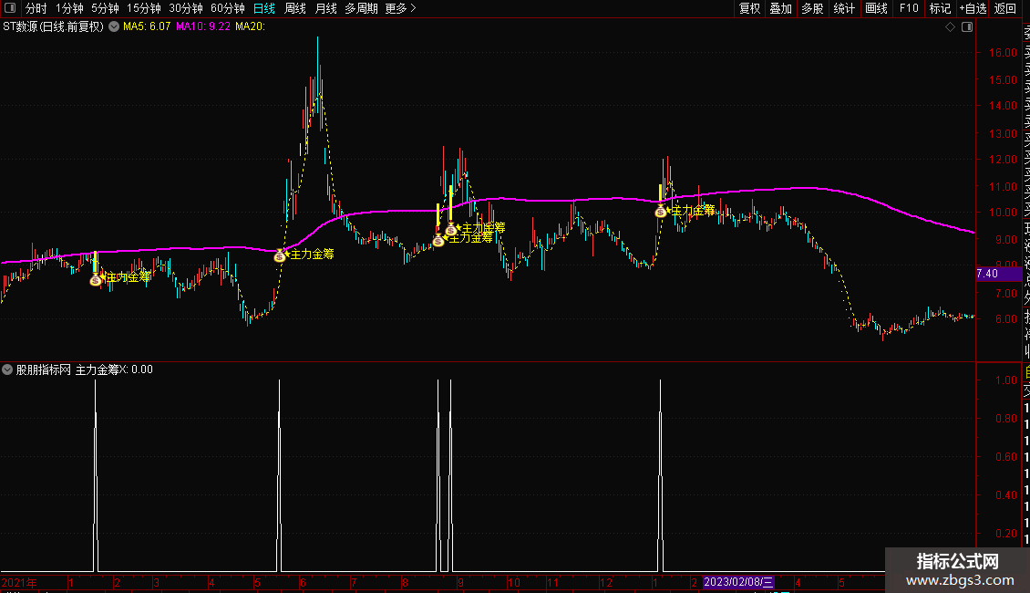This screenshot has height=593, width=1030.
Task: Click the 1.00 indicator axis label
Action: pyautogui.click(x=1005, y=380)
